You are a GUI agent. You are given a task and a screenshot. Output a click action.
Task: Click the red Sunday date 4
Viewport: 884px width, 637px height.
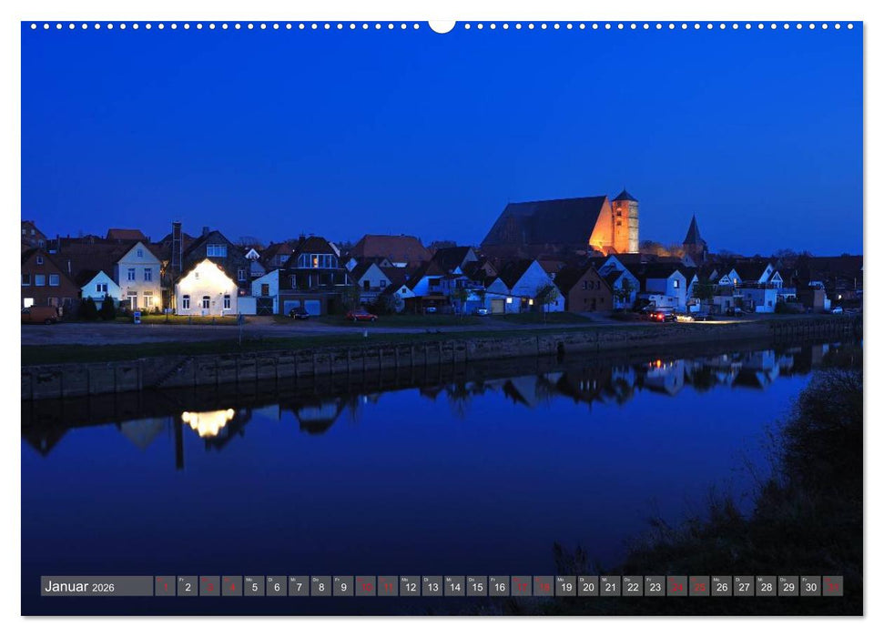point(230,587)
